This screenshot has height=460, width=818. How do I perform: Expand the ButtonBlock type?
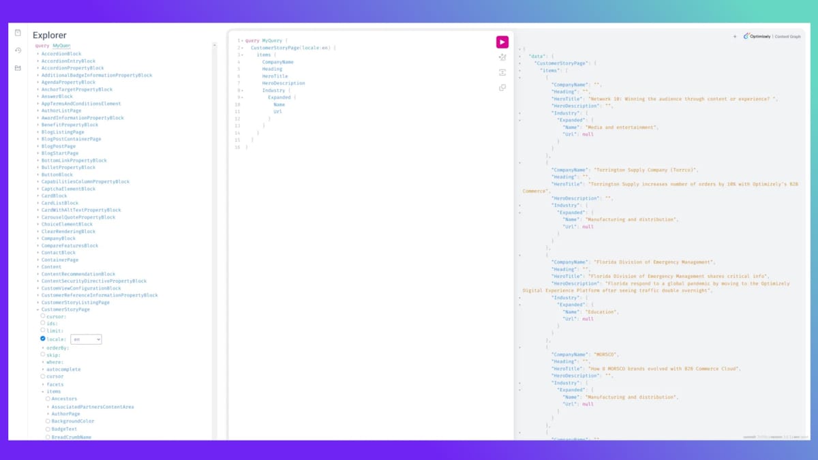[38, 174]
